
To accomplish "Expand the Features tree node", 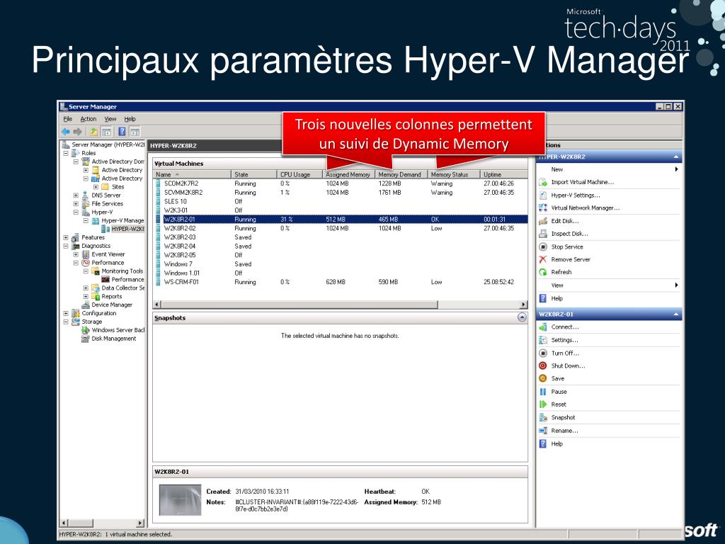I will click(x=66, y=237).
